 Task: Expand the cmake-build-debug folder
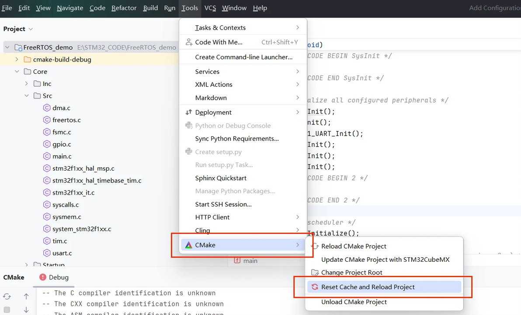pos(17,59)
